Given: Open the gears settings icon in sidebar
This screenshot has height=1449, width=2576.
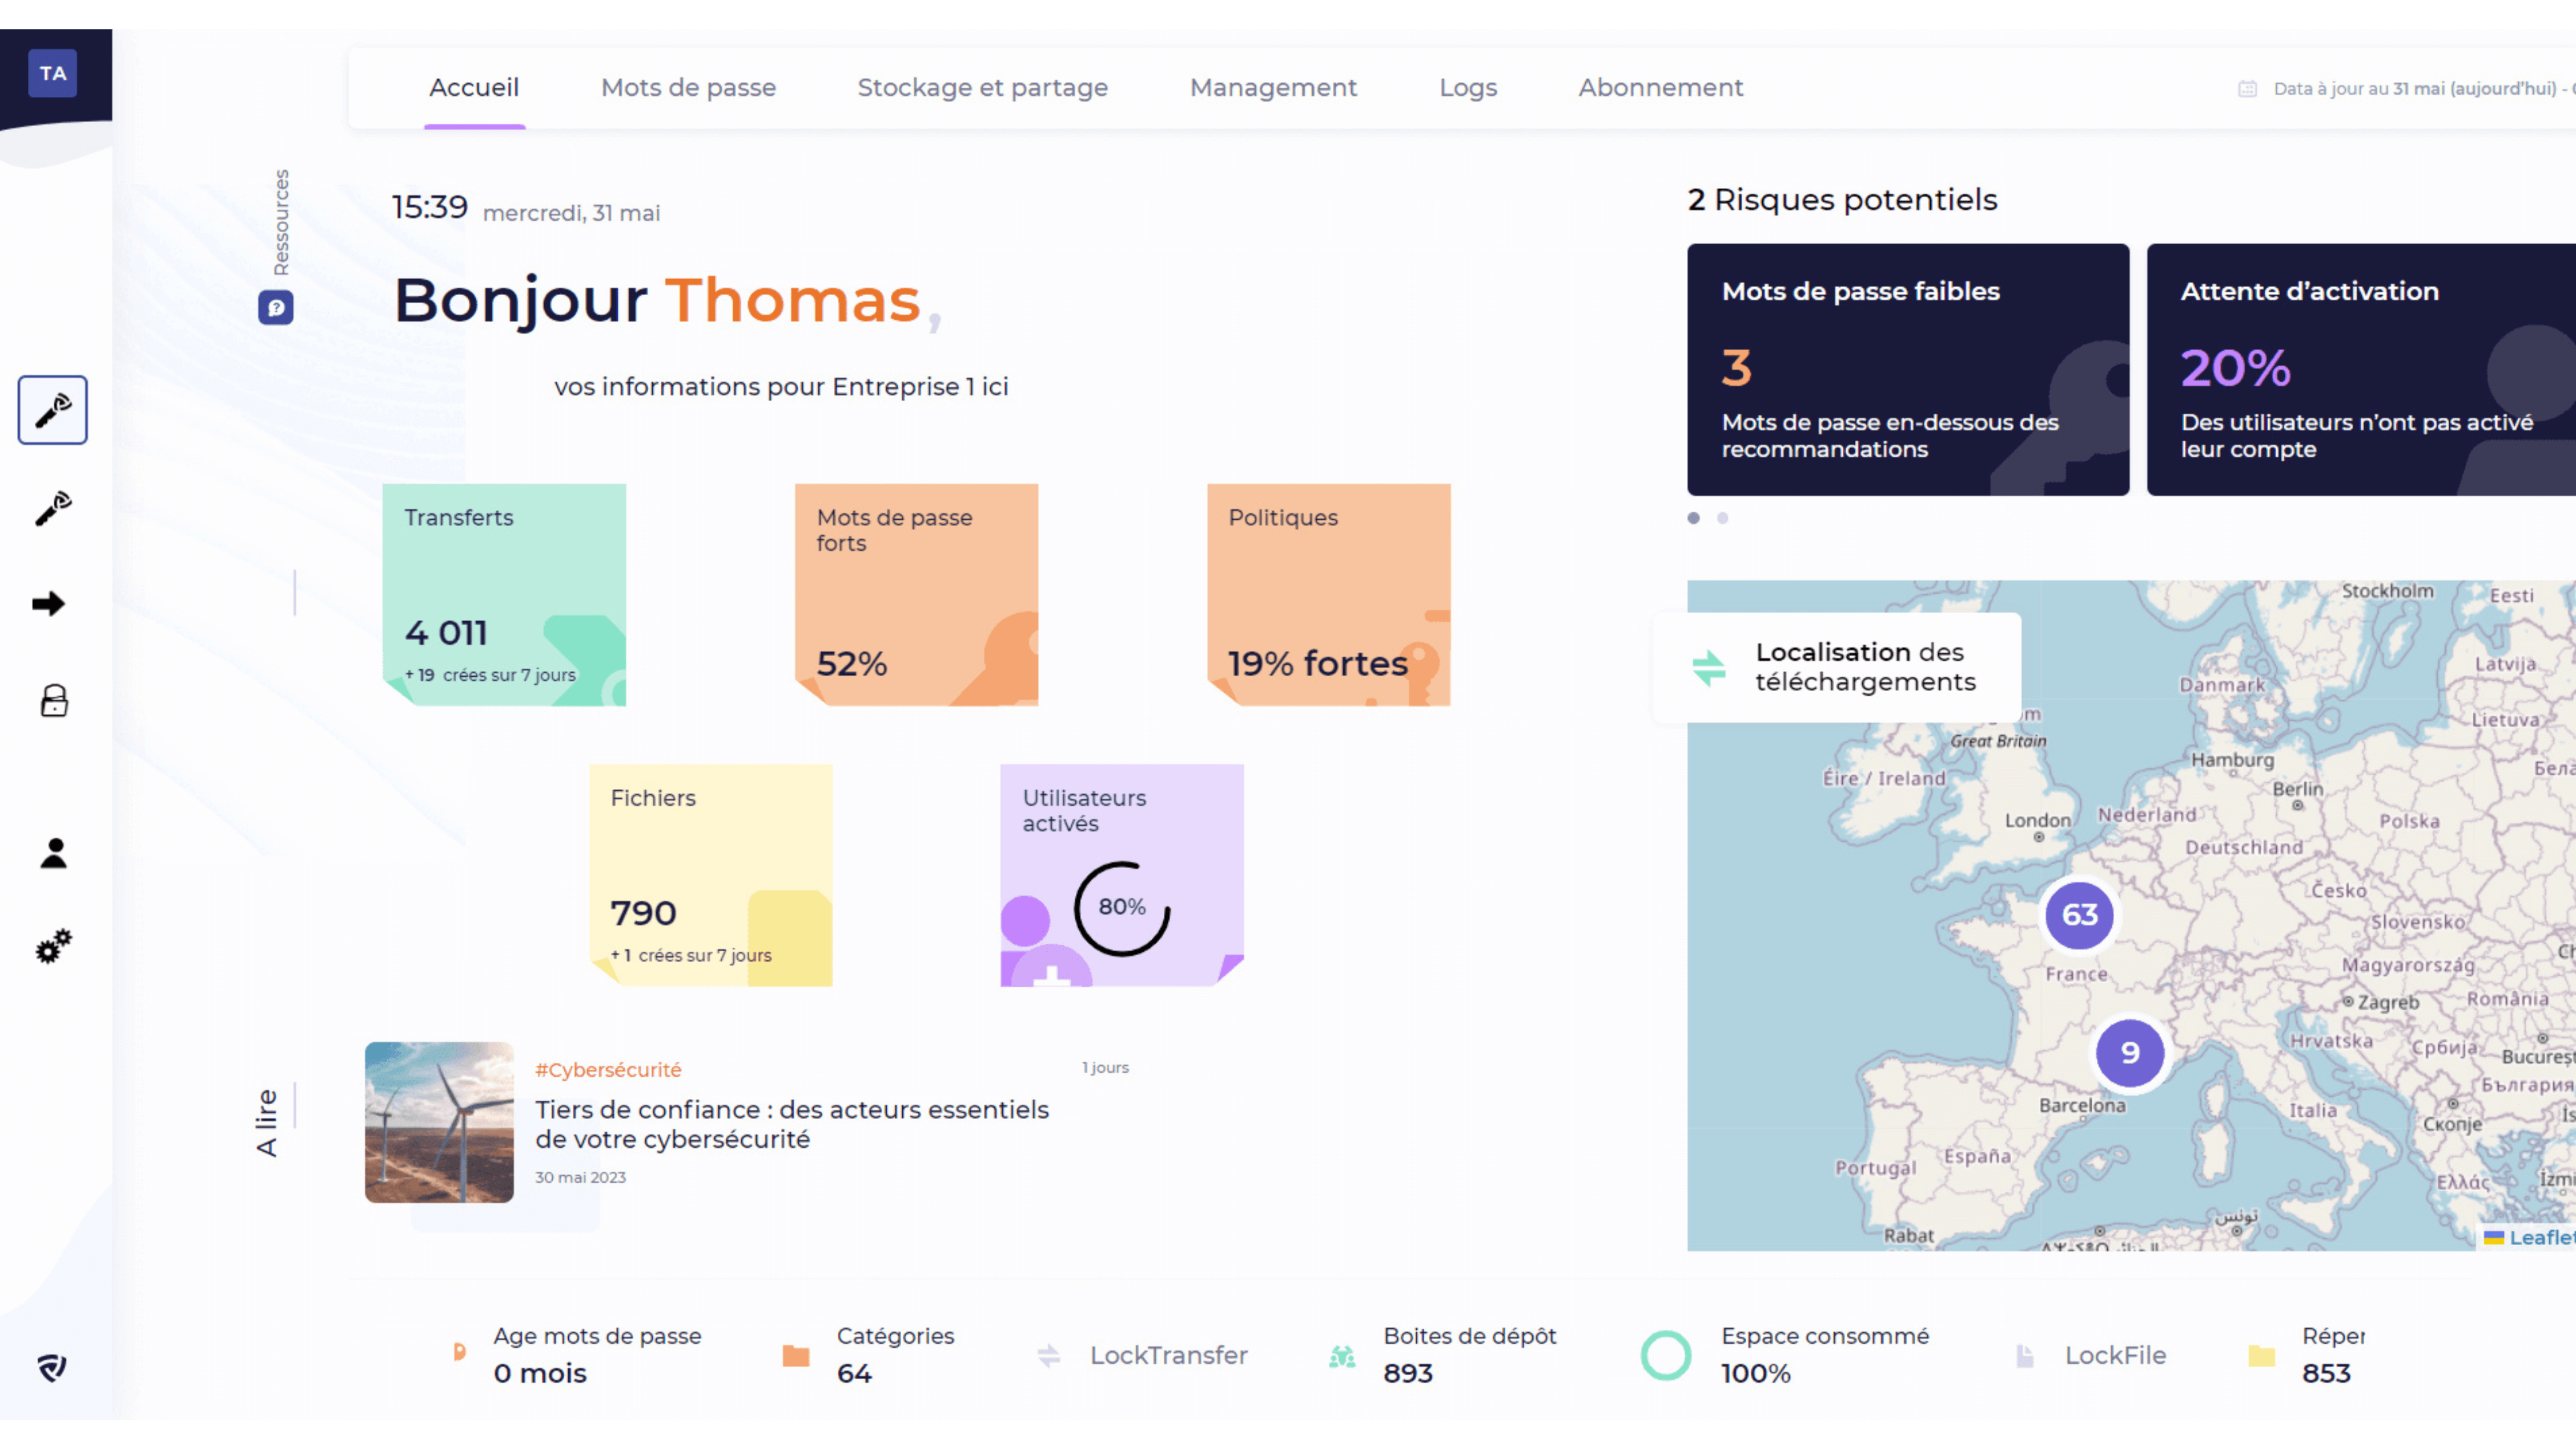Looking at the screenshot, I should tap(54, 946).
